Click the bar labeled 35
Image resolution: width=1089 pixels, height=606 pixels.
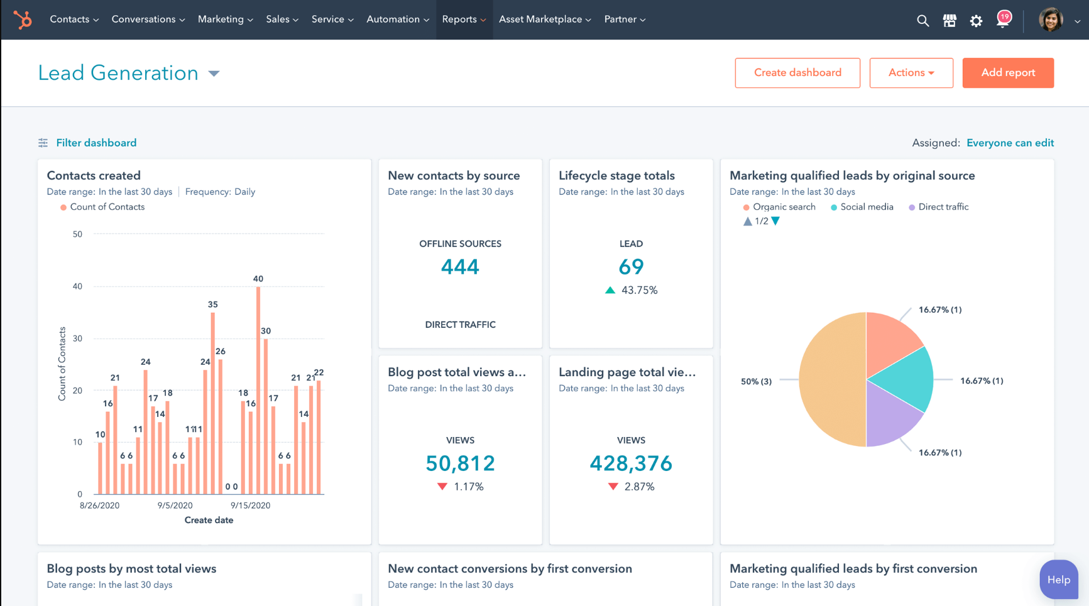(x=212, y=403)
